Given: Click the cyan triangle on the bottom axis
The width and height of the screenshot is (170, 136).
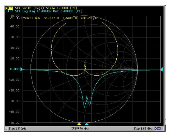Looking at the screenshot, I should pyautogui.click(x=87, y=124).
